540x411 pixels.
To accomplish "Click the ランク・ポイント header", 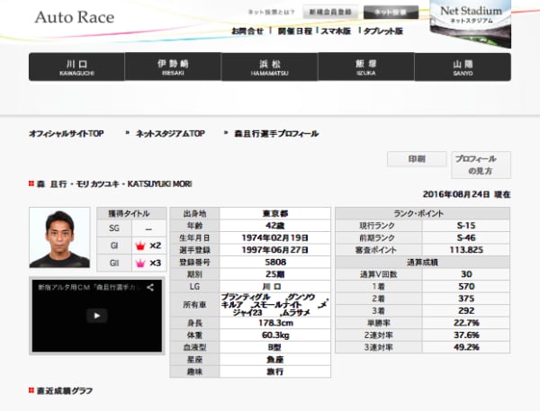I will [x=423, y=214].
